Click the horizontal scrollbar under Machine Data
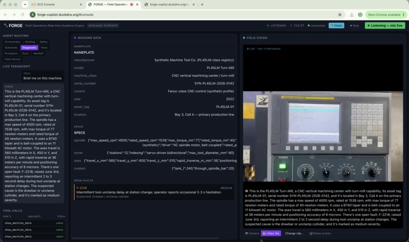The height and width of the screenshot is (242, 409). coord(145,238)
